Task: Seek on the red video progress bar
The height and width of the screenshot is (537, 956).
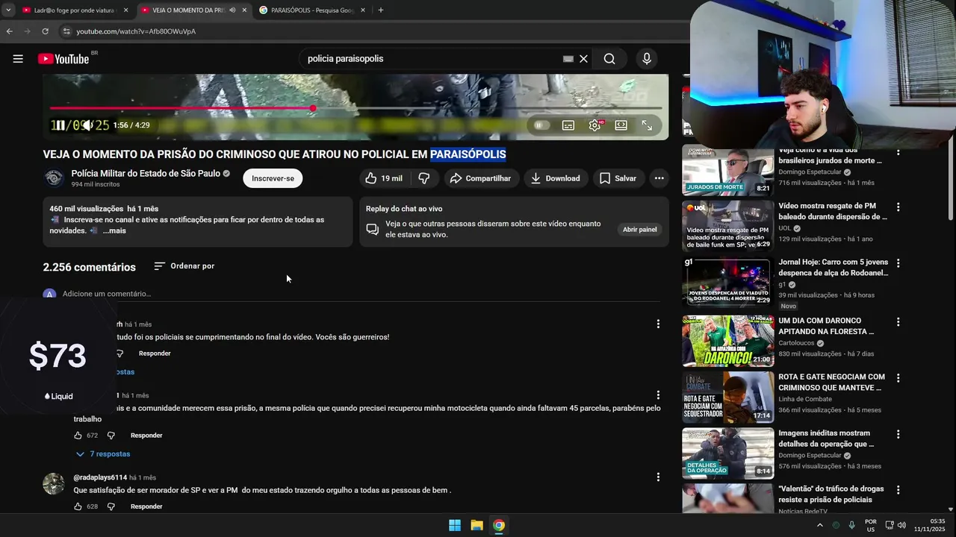Action: 356,108
